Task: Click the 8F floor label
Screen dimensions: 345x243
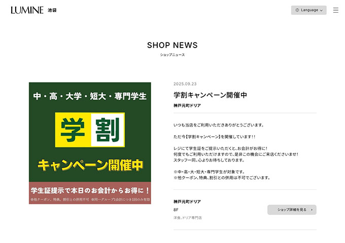Action: (x=176, y=210)
